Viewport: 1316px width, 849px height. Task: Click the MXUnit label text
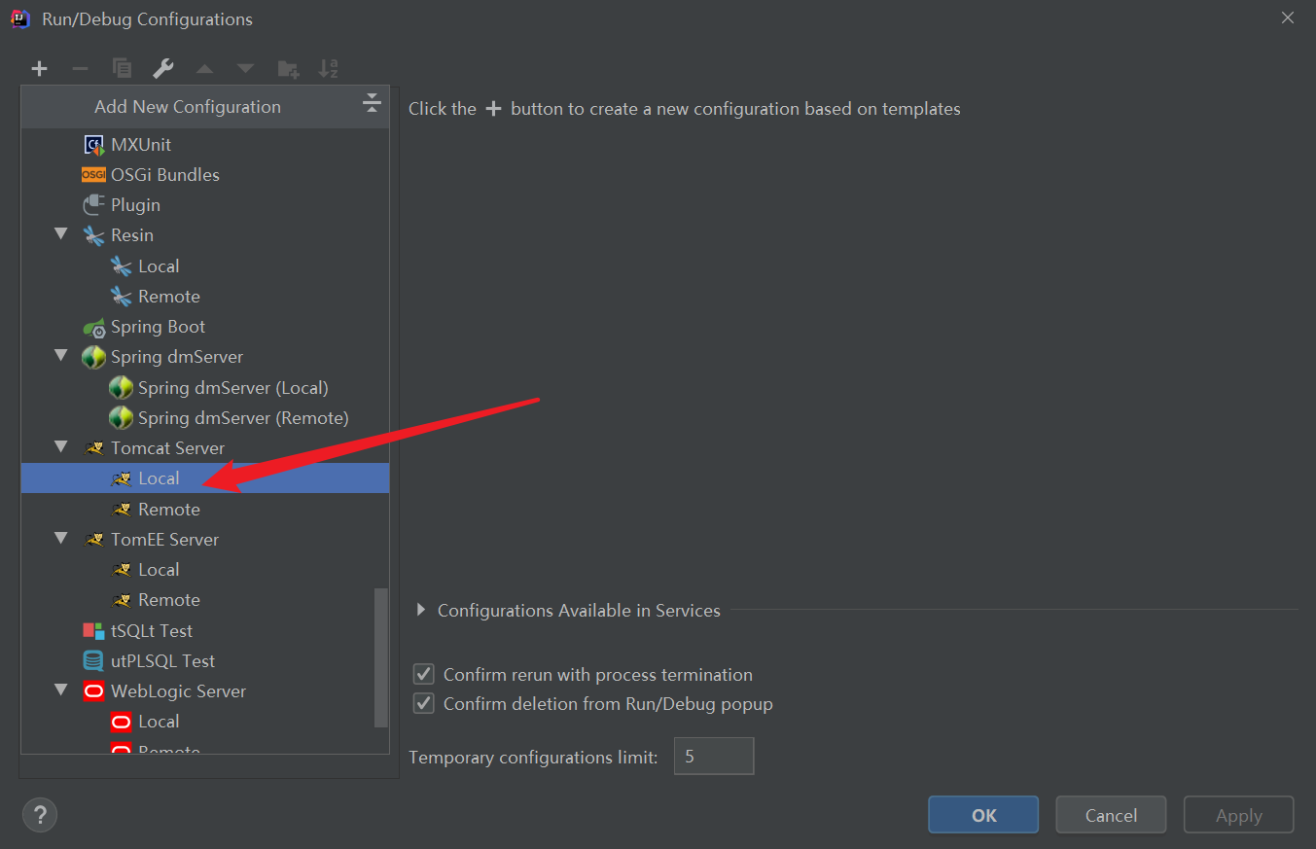[141, 144]
